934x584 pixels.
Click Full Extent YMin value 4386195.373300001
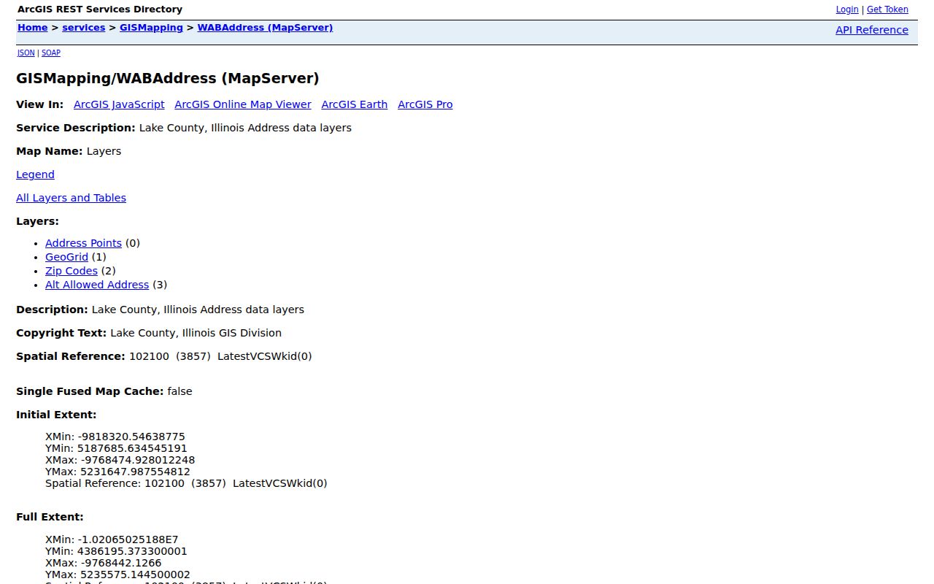click(132, 552)
